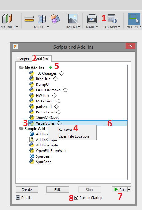Image resolution: width=142 pixels, height=210 pixels.
Task: Click the running spinner beside FATHOMmake
Action: 65,90
